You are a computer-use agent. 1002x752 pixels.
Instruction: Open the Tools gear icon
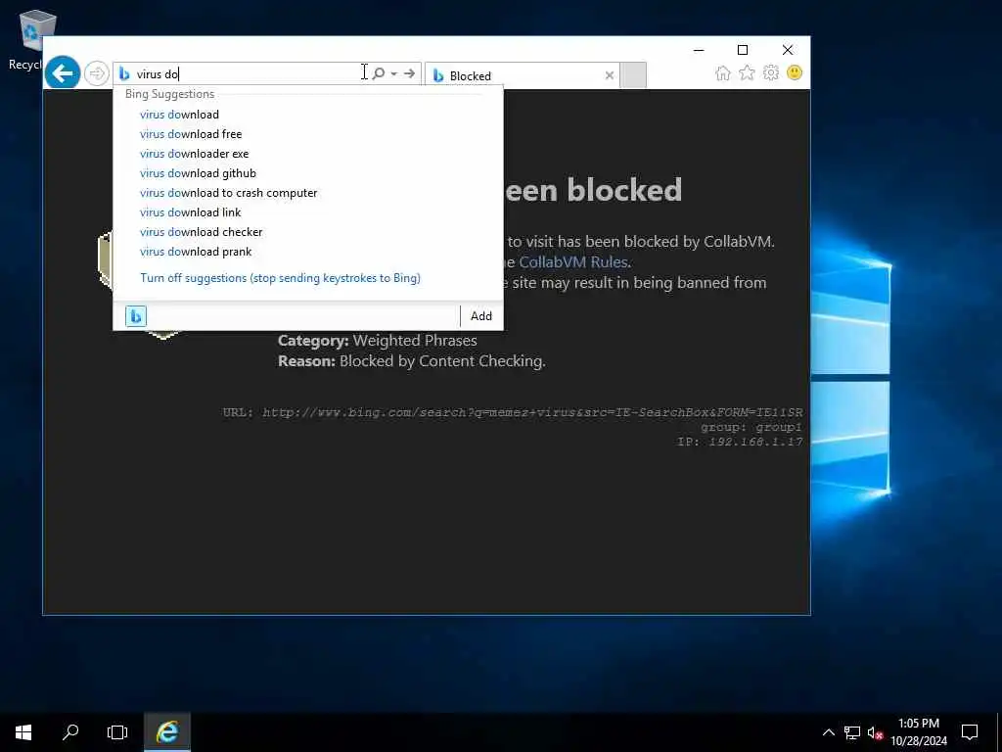coord(771,72)
